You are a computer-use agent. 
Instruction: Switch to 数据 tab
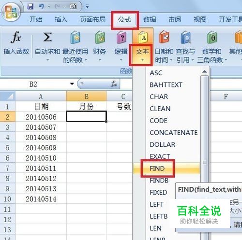coord(150,19)
